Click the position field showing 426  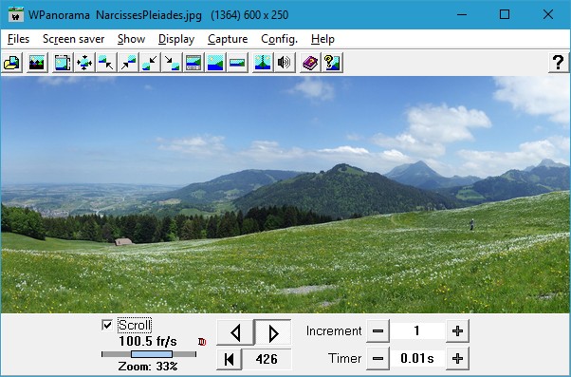click(267, 359)
